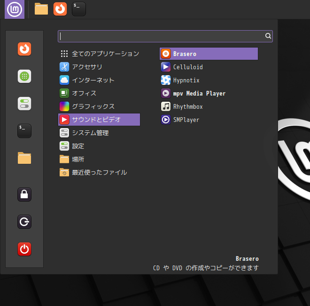Select the システム管理 category
Screen dimensions: 310x306
pos(100,133)
